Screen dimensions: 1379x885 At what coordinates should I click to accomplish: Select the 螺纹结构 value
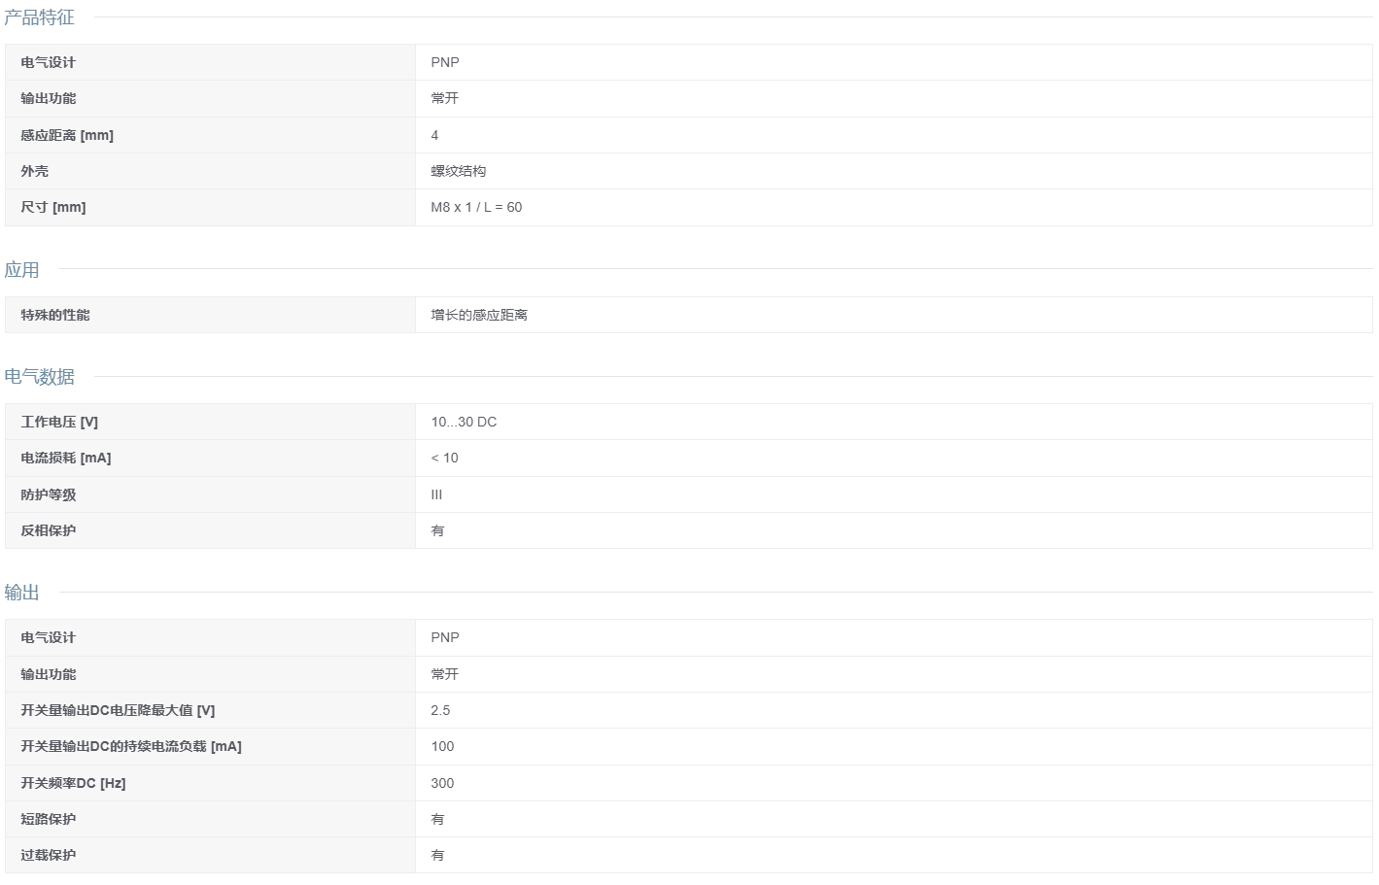coord(459,171)
